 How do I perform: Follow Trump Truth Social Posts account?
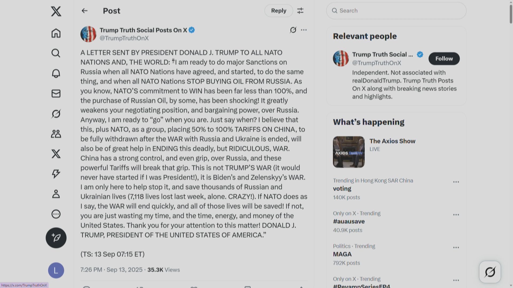(x=444, y=59)
